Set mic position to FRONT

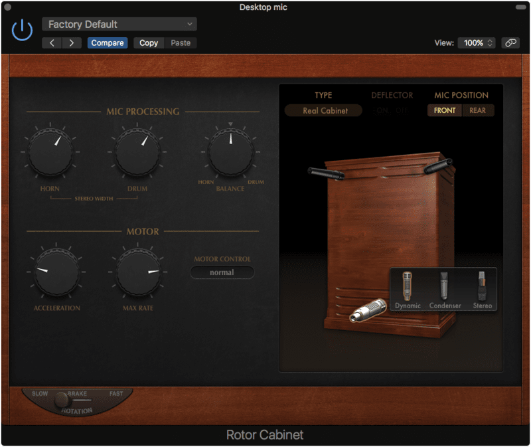click(x=445, y=110)
